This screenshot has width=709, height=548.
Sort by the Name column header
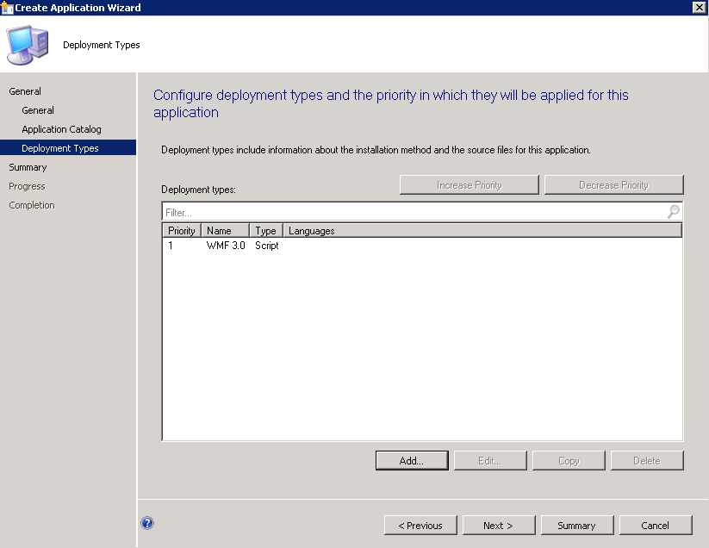click(x=225, y=231)
